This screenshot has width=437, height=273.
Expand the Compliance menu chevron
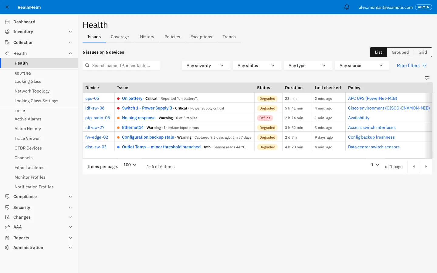tap(70, 197)
